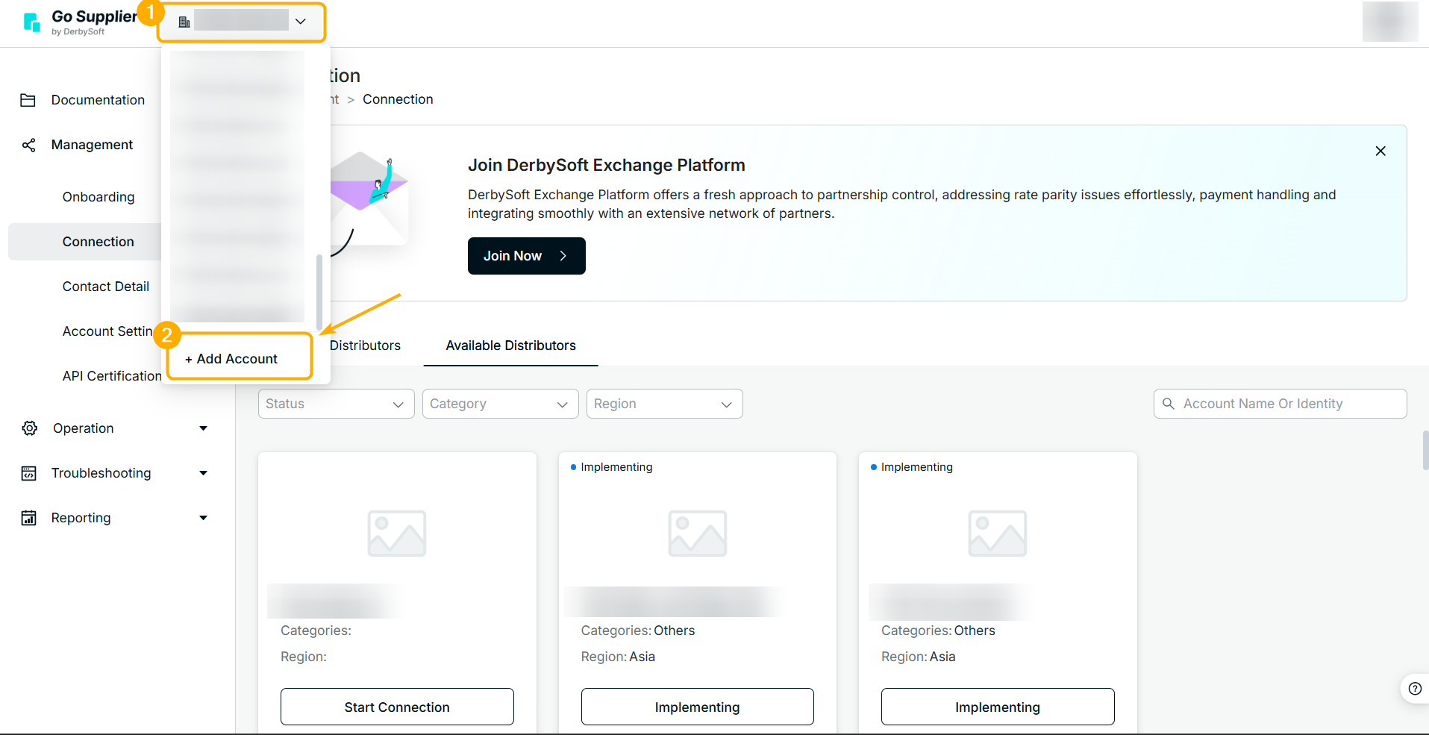Image resolution: width=1429 pixels, height=735 pixels.
Task: Open Documentation in the sidebar
Action: (x=98, y=100)
